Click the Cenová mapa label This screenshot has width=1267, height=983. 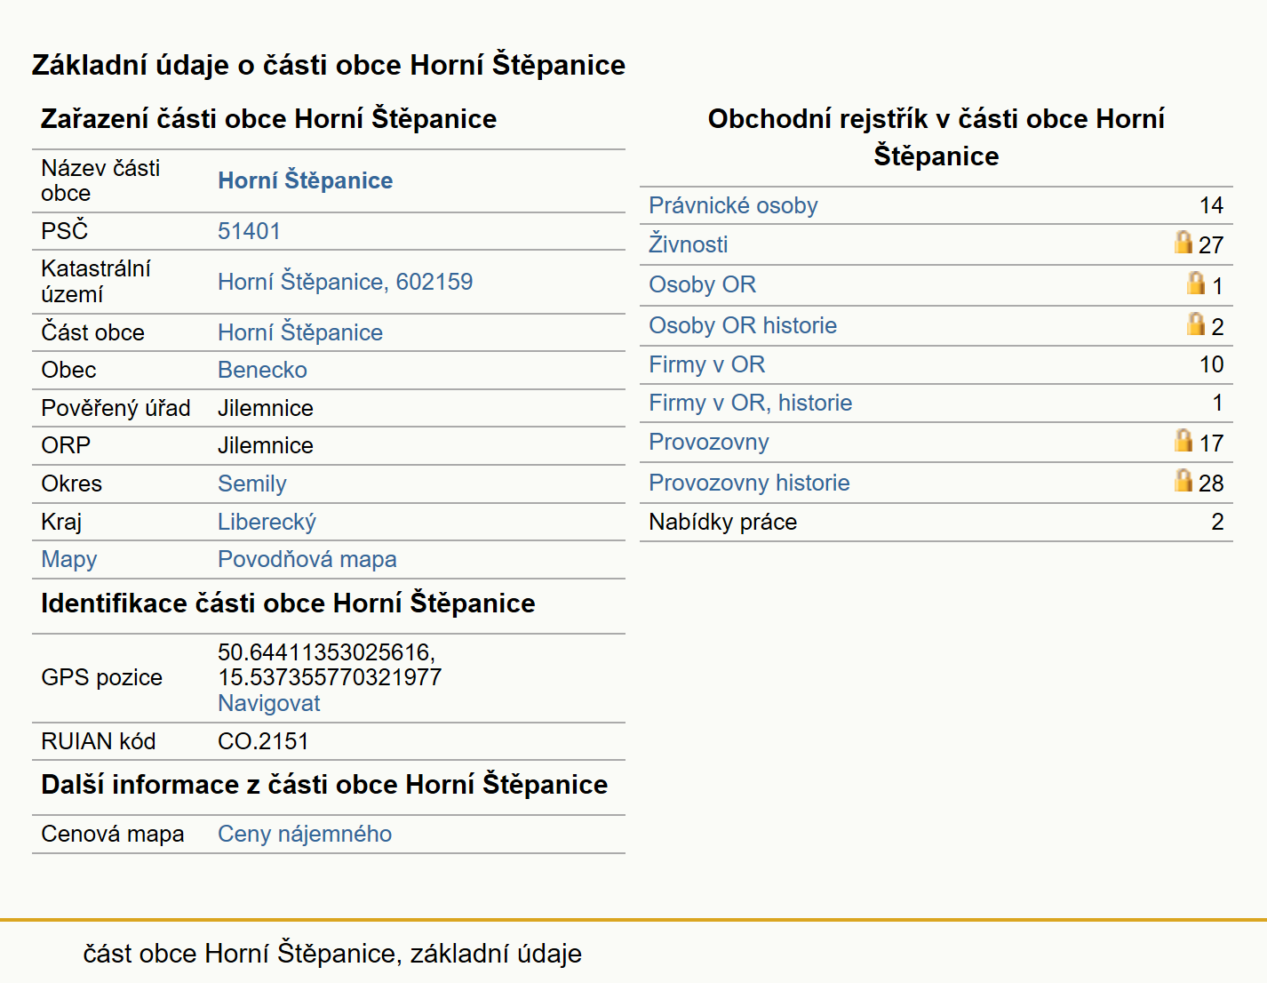coord(113,834)
